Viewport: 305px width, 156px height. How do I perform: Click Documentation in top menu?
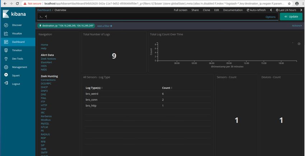pyautogui.click(x=233, y=10)
